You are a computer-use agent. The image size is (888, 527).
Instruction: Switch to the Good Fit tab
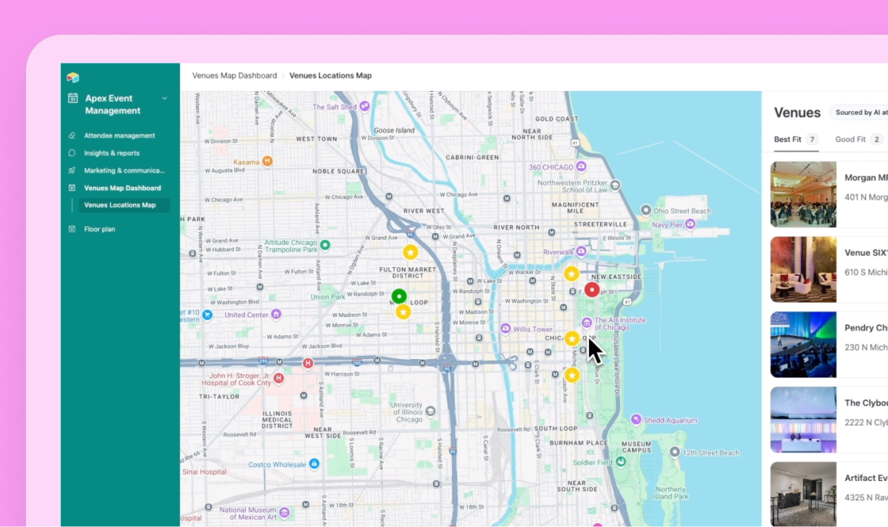(859, 139)
